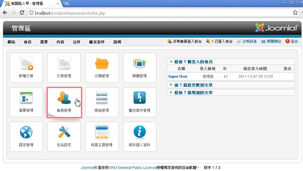Click the 版本 1.7.0 text
The image size is (303, 171).
pos(212,168)
